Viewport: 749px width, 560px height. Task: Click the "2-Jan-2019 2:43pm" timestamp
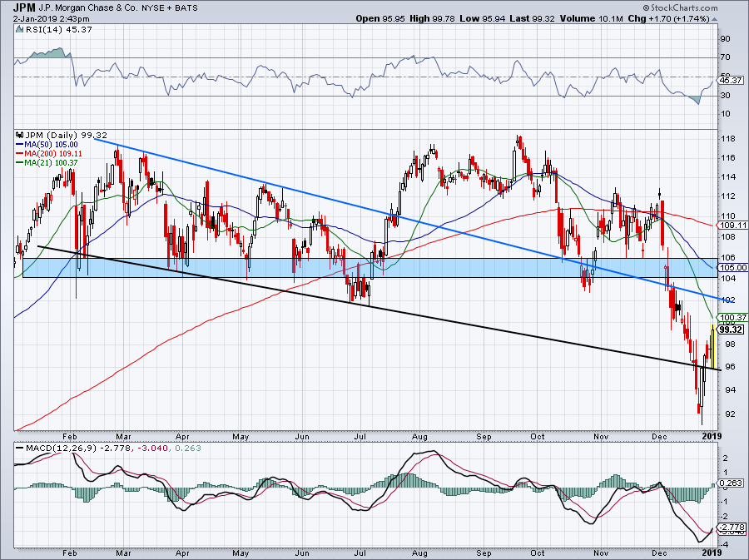(51, 19)
